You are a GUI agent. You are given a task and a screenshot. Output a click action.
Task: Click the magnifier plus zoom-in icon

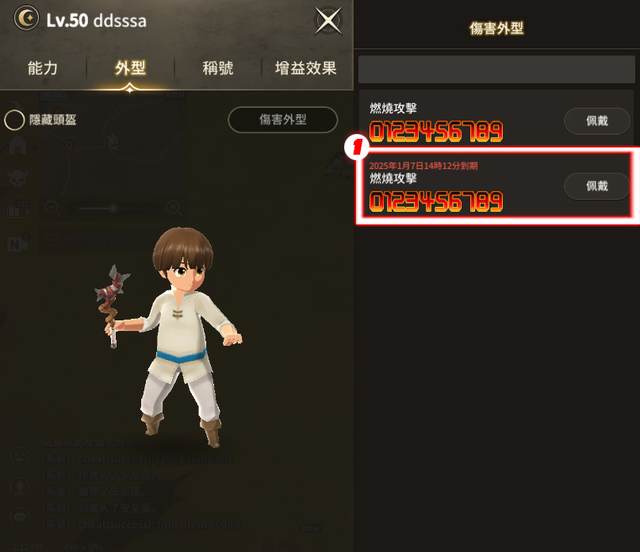(x=174, y=209)
